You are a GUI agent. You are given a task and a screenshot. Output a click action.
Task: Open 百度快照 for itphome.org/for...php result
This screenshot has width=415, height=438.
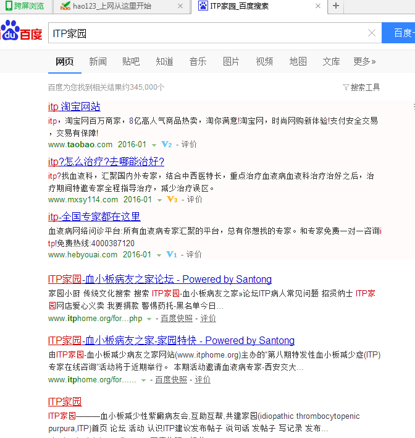[177, 319]
